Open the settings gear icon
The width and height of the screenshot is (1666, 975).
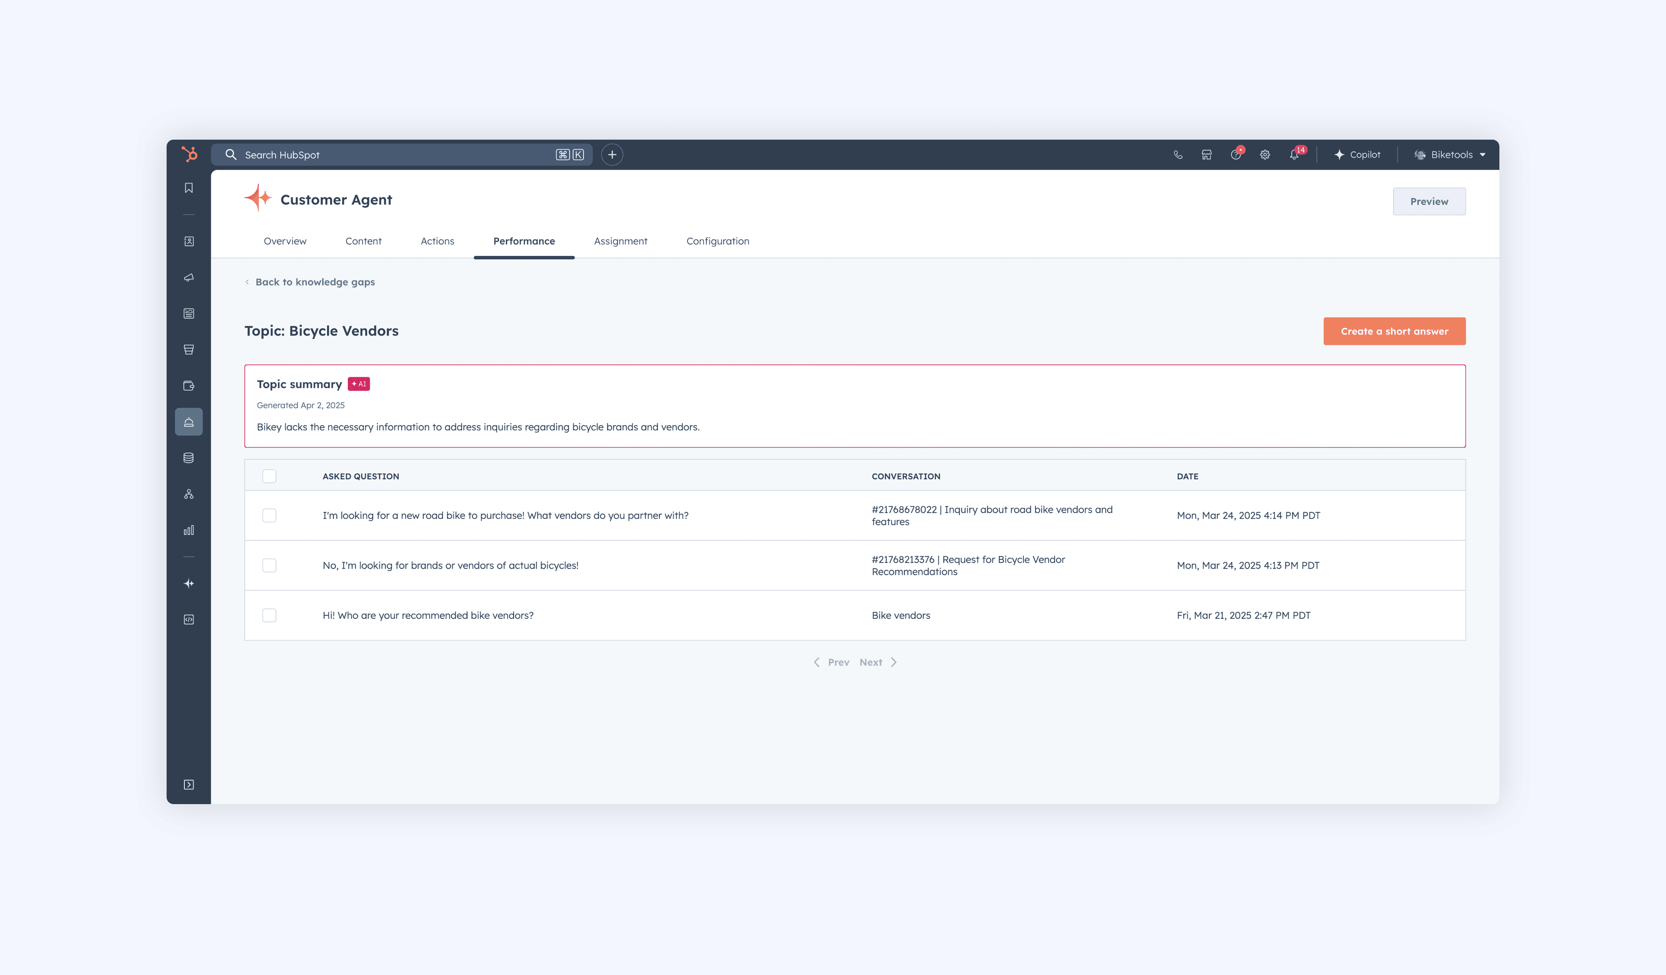pyautogui.click(x=1265, y=155)
